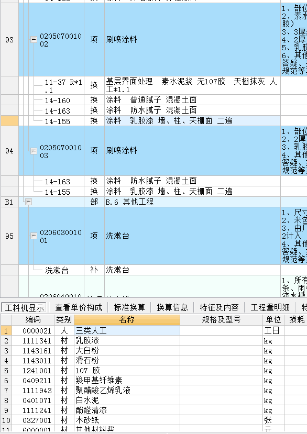Select 三类人工 name cell
Image resolution: width=307 pixels, height=434 pixels.
[x=127, y=330]
